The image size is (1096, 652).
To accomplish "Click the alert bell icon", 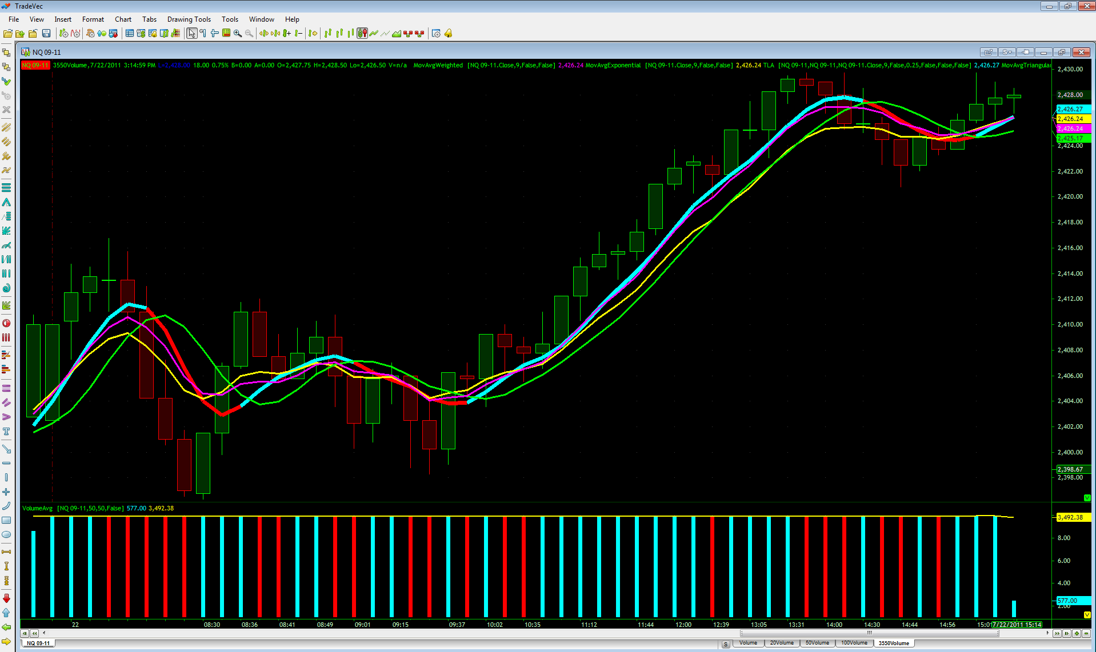I will [448, 34].
